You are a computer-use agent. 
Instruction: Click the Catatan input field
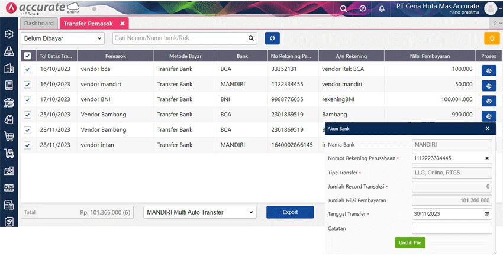click(x=452, y=228)
